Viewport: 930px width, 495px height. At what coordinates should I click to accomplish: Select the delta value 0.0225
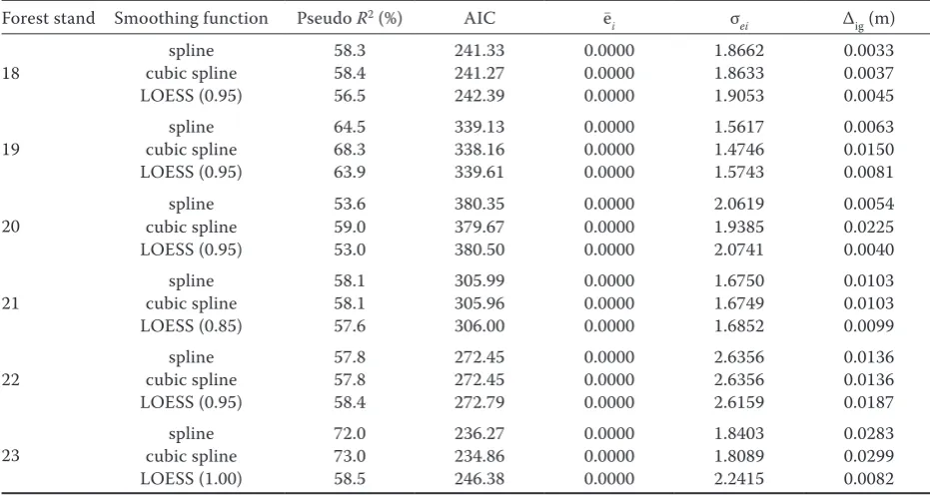tap(868, 228)
